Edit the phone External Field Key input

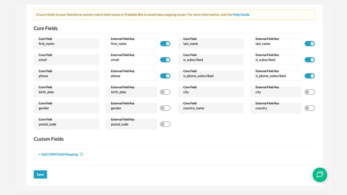(131, 76)
